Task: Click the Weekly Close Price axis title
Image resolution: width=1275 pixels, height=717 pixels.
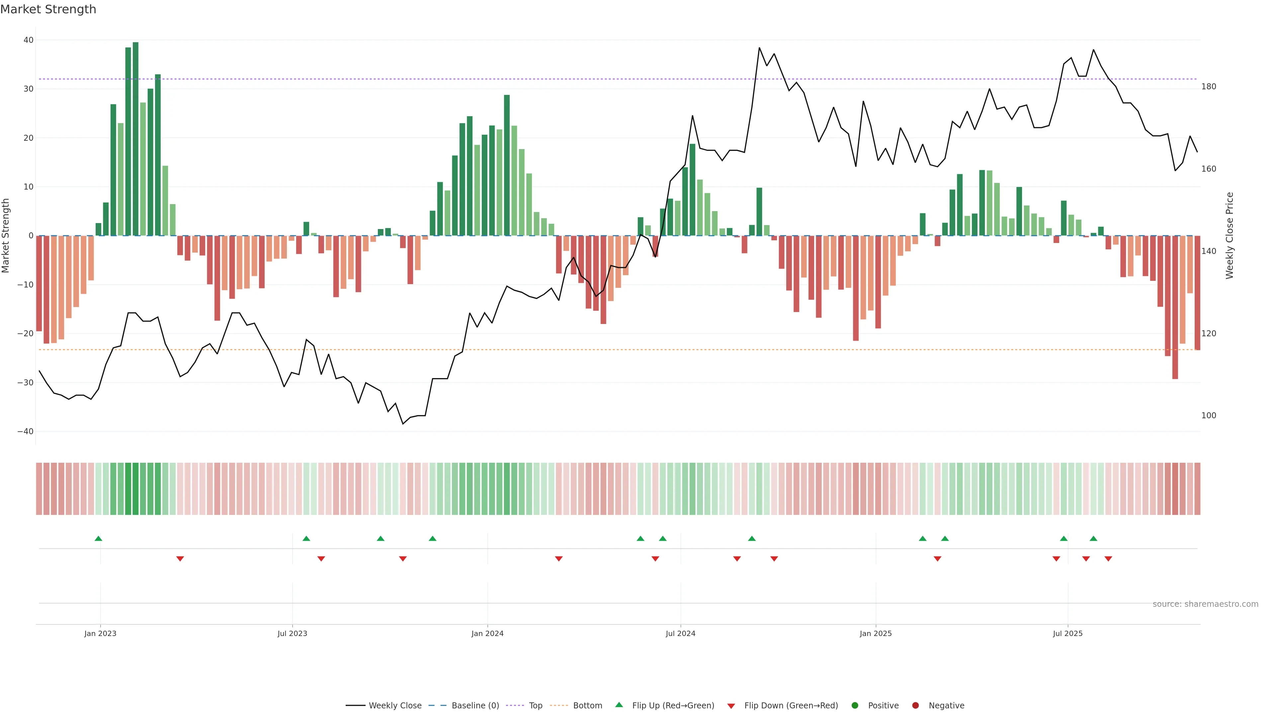Action: [x=1230, y=236]
